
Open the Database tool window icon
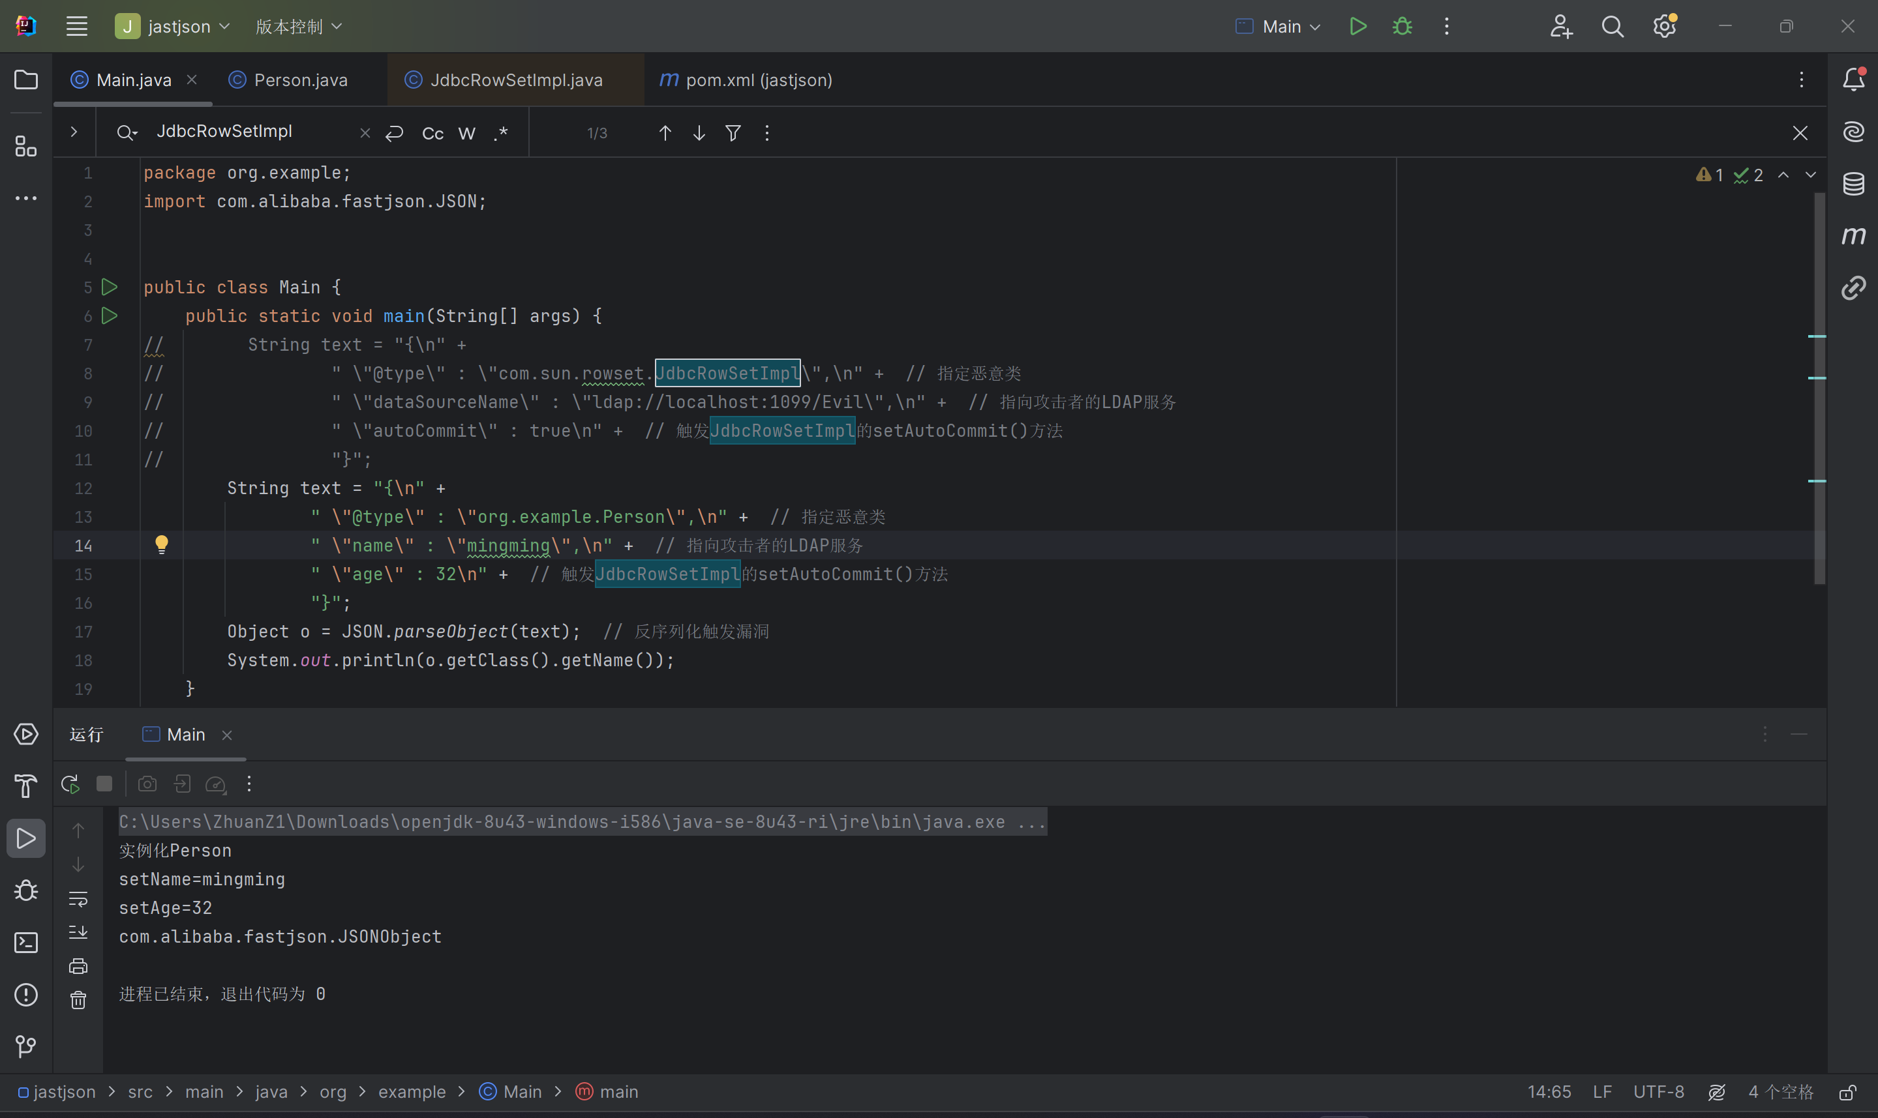pyautogui.click(x=1853, y=184)
